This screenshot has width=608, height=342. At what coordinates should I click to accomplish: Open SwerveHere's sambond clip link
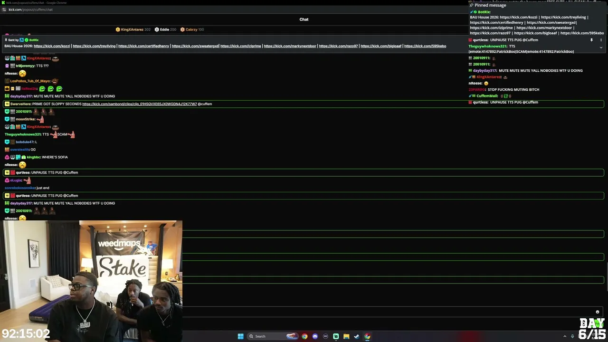point(139,104)
